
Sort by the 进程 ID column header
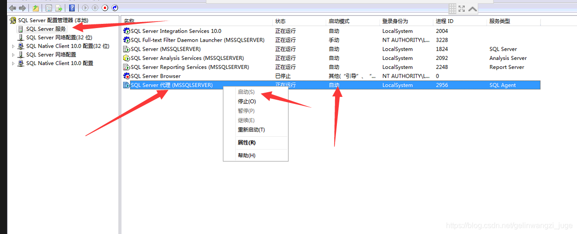pos(460,22)
